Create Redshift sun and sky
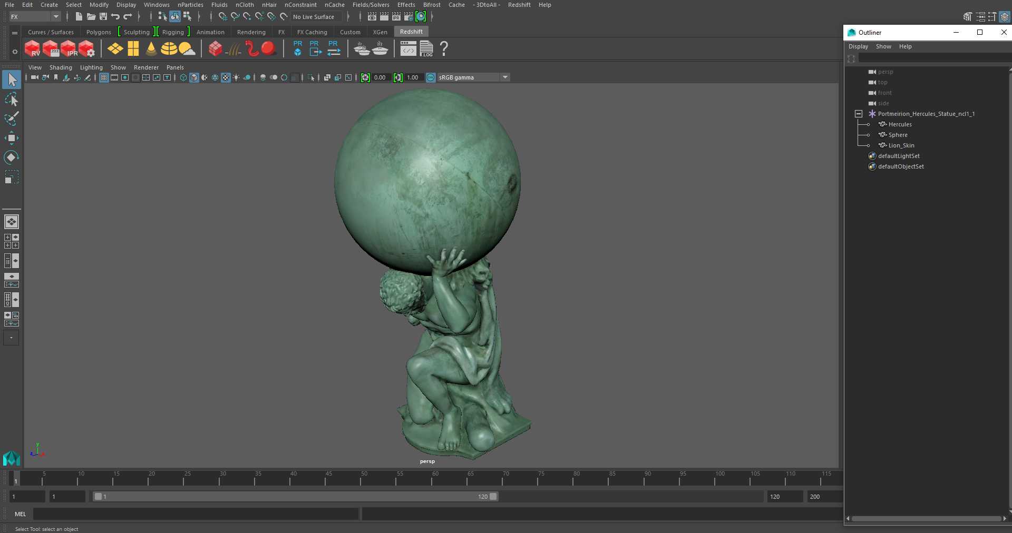The width and height of the screenshot is (1012, 533). point(187,49)
